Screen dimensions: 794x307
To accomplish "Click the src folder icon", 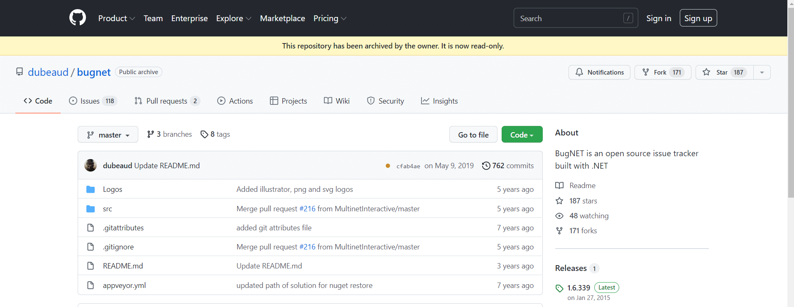I will pos(91,209).
